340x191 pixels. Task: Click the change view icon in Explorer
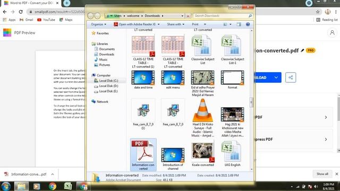(x=225, y=24)
